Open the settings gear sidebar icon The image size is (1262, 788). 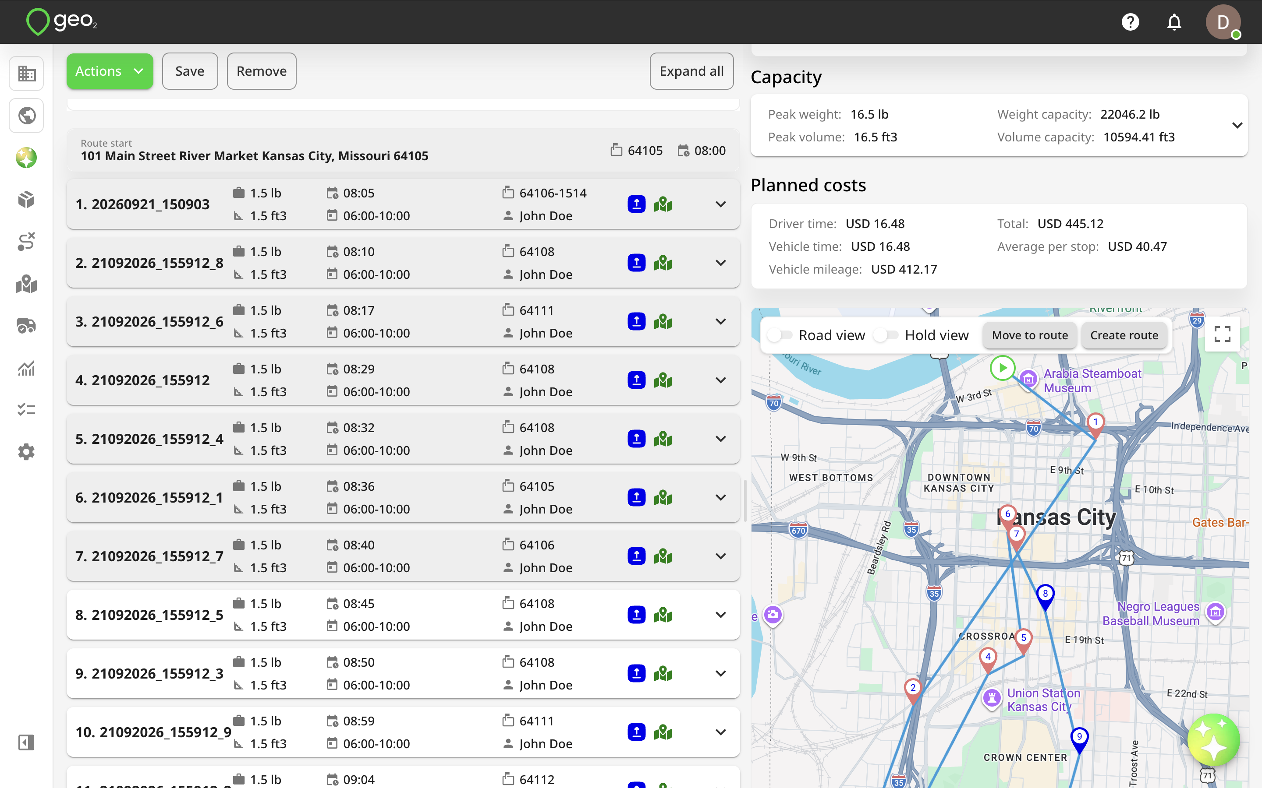26,452
